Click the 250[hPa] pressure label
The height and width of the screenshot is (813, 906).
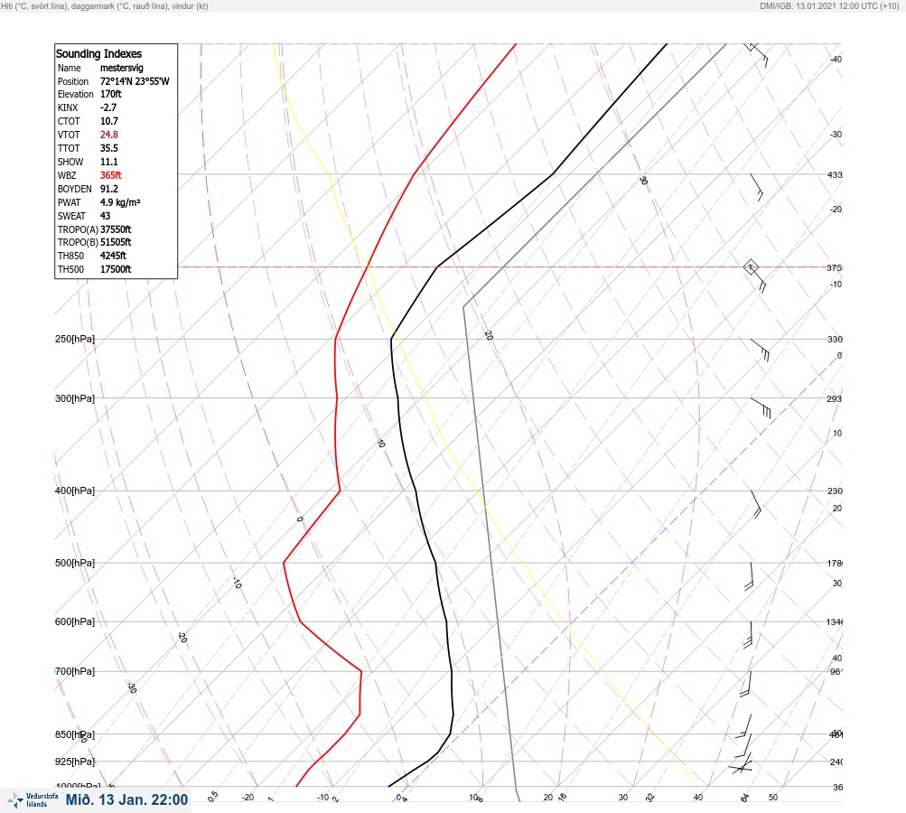75,339
